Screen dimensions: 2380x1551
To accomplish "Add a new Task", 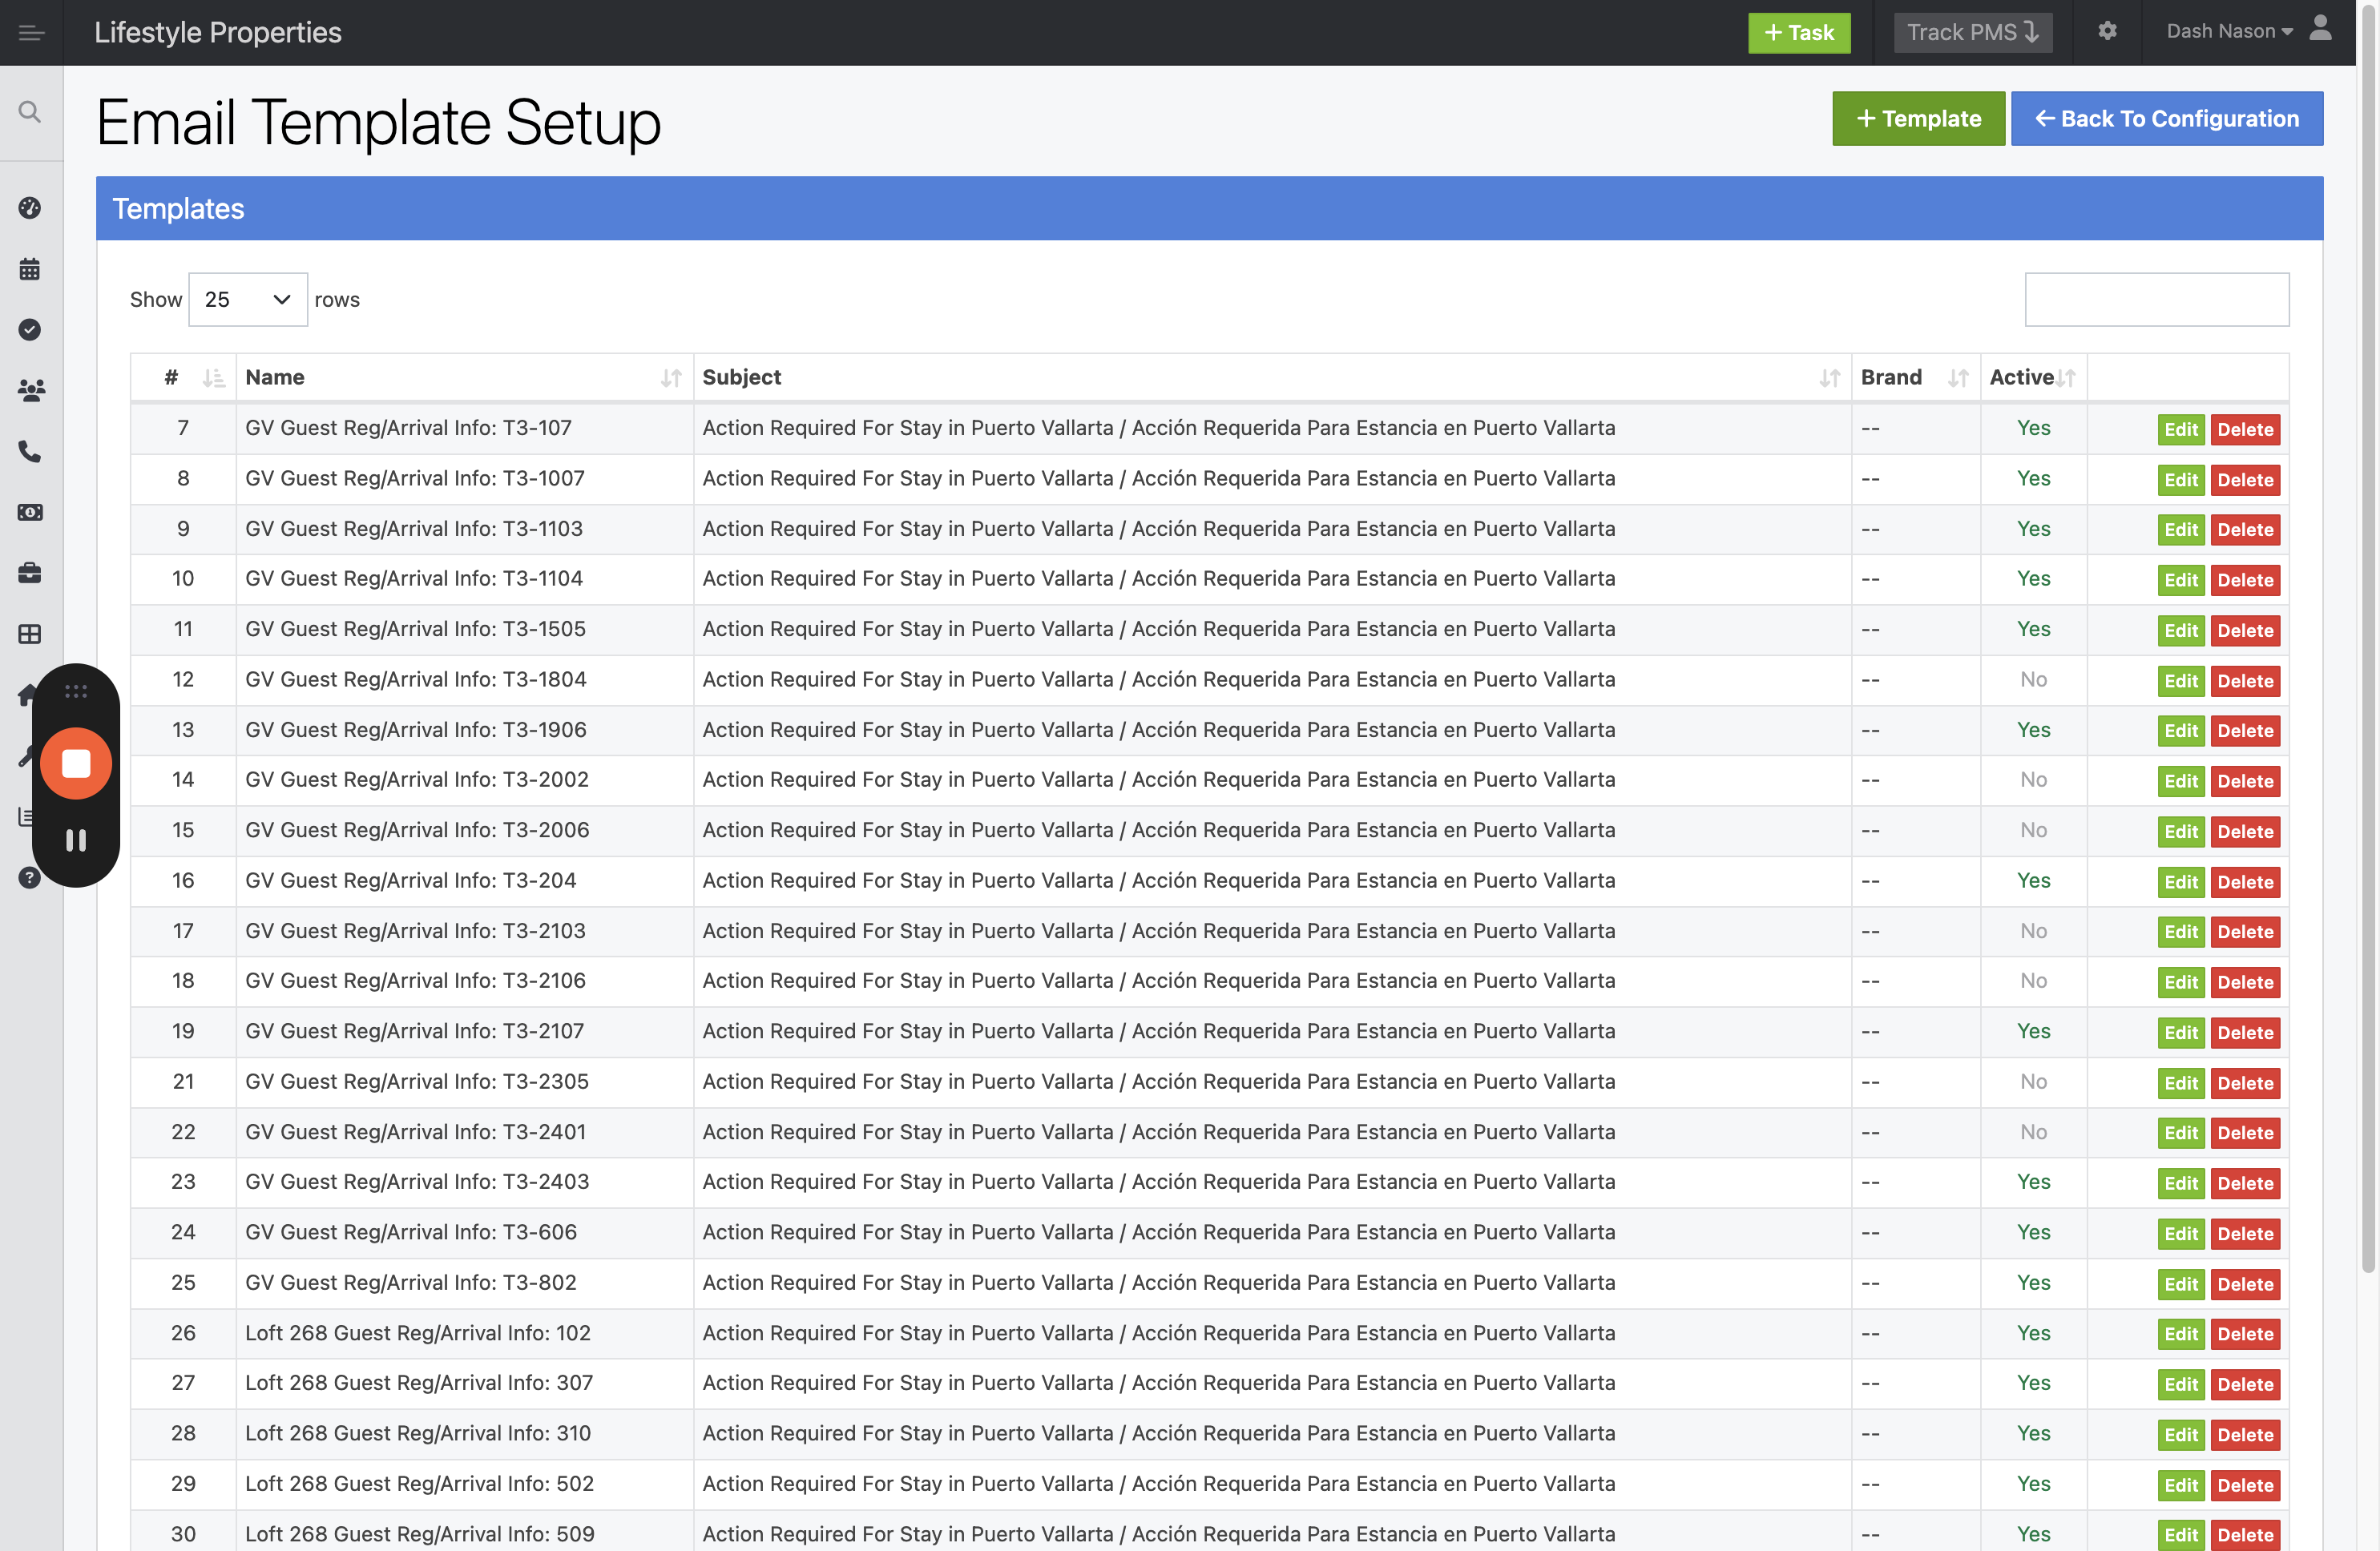I will point(1799,33).
